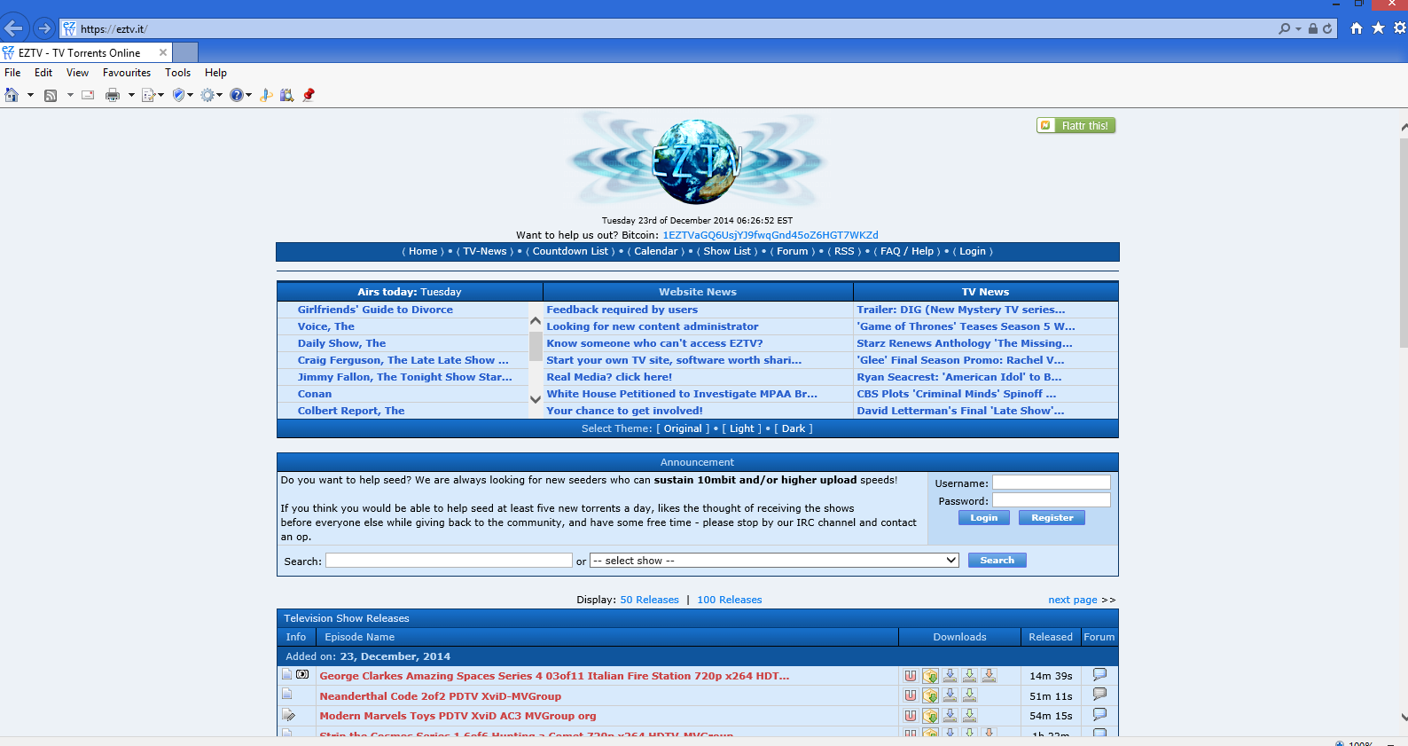Screen dimensions: 1408x746
Task: Open the 'select show' dropdown
Action: tap(774, 561)
